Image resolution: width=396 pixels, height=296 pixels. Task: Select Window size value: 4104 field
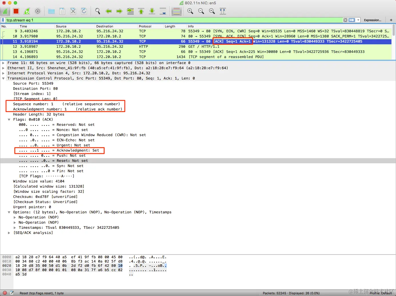(x=39, y=181)
